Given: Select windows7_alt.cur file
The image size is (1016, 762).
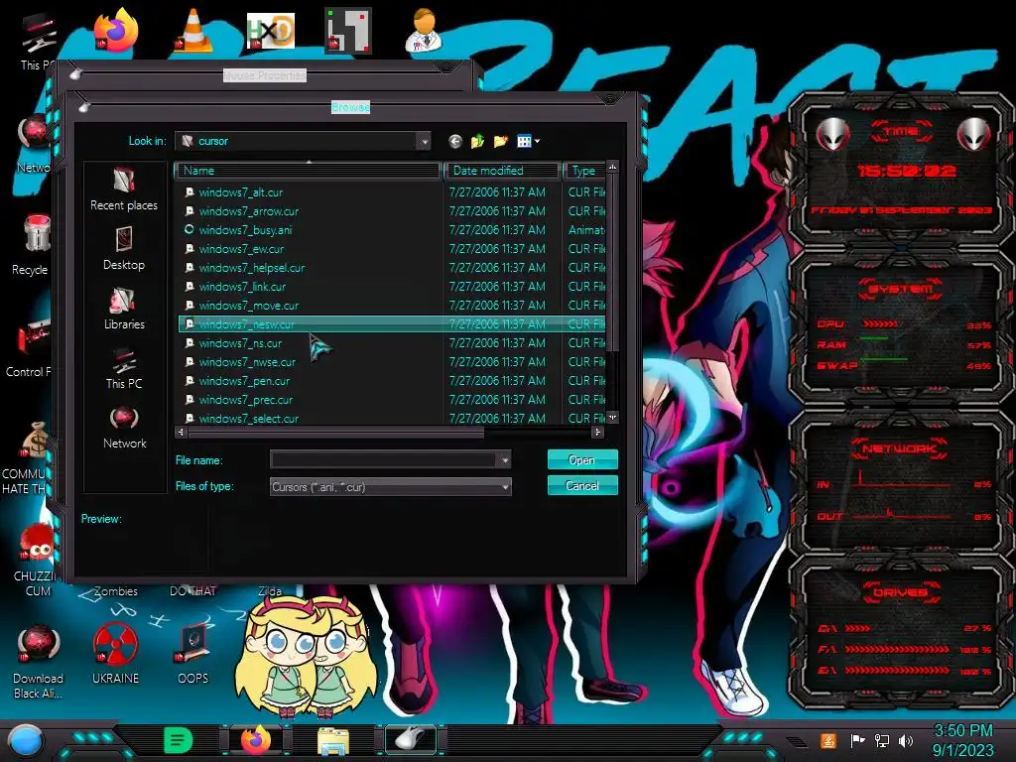Looking at the screenshot, I should pyautogui.click(x=240, y=192).
